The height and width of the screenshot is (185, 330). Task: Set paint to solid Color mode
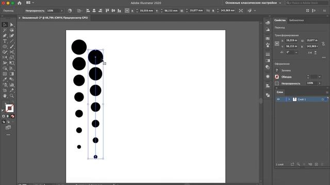4,116
